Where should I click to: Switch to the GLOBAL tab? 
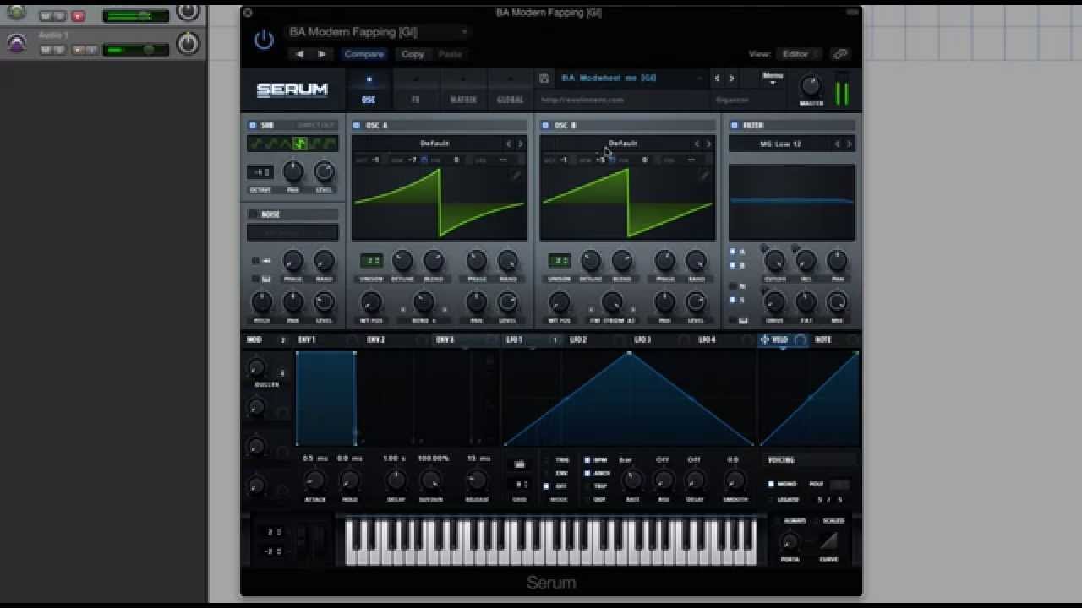pyautogui.click(x=510, y=89)
